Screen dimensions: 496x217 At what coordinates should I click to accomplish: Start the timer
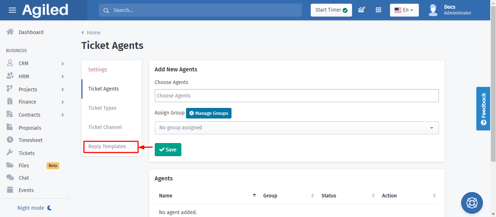(x=331, y=10)
